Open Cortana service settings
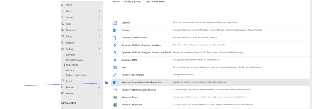Viewport: 312px width, 109px height. tap(126, 30)
